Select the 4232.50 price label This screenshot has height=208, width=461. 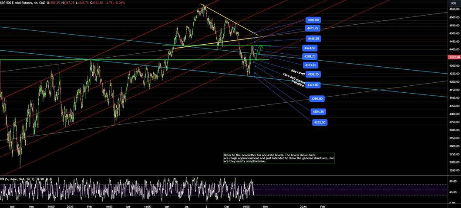[320, 123]
